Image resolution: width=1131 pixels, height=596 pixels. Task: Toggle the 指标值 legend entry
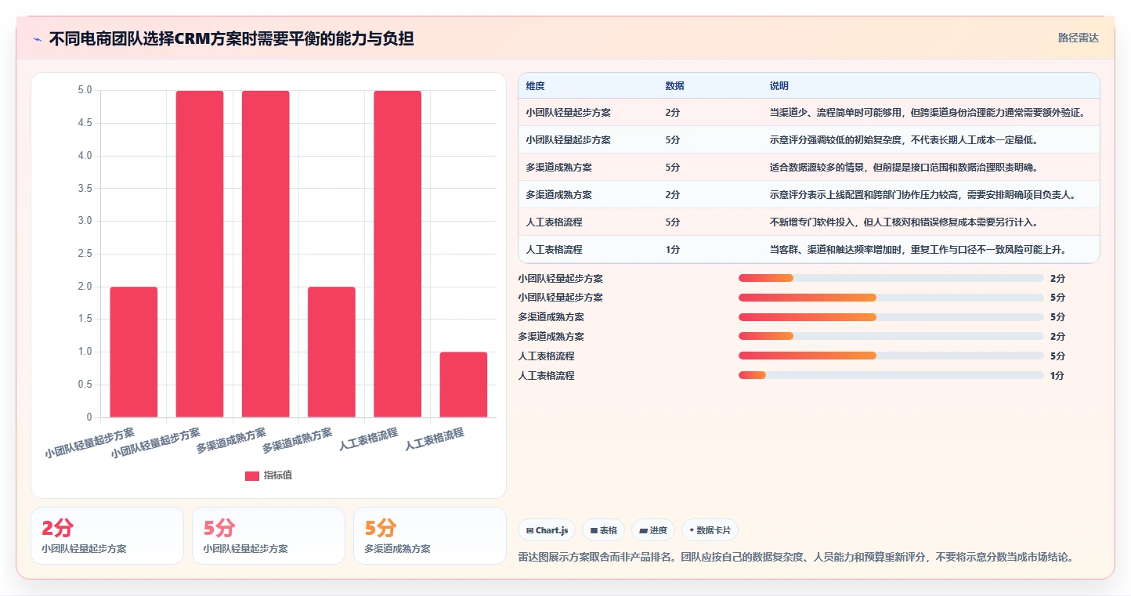point(269,475)
